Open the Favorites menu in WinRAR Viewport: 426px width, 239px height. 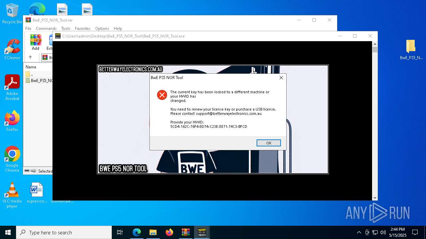(x=83, y=29)
